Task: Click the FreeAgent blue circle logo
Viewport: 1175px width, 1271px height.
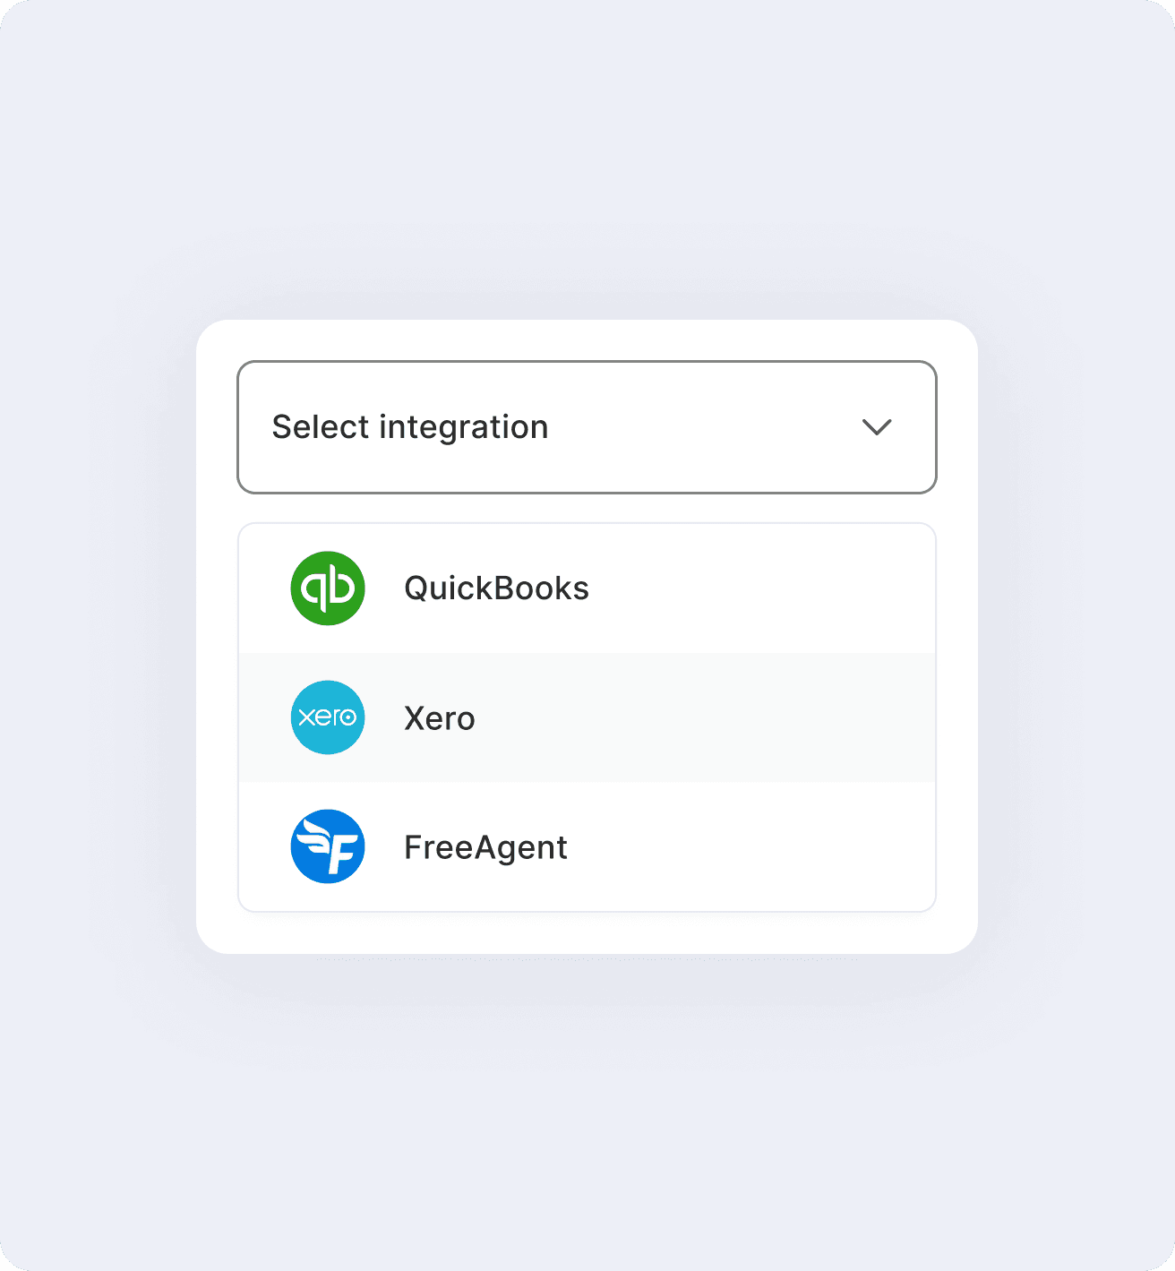Action: coord(328,846)
